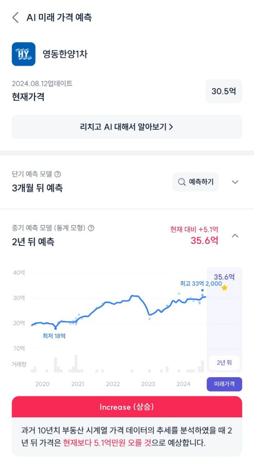Tap the red 35.6억 predicted price
Screen dimensions: 254x467
tap(204, 240)
